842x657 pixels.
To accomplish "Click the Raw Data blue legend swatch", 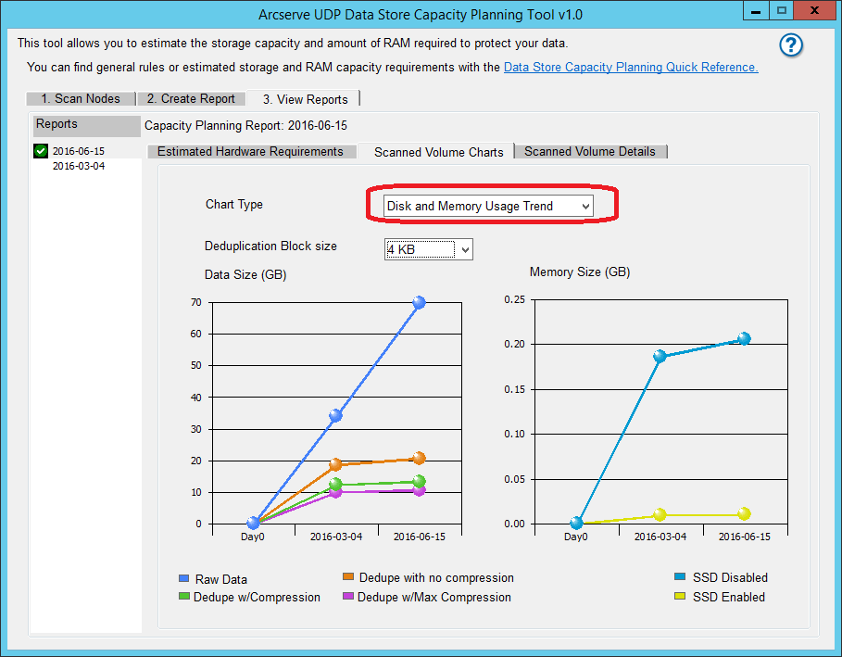I will click(183, 578).
